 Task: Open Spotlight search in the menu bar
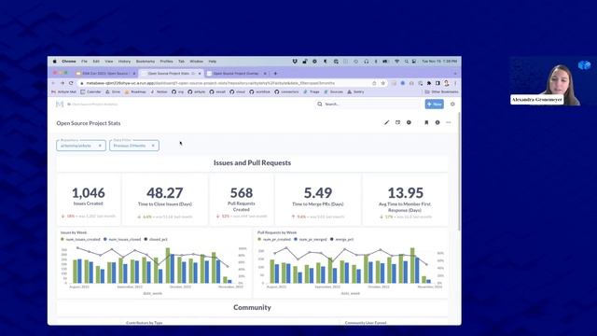tap(407, 62)
